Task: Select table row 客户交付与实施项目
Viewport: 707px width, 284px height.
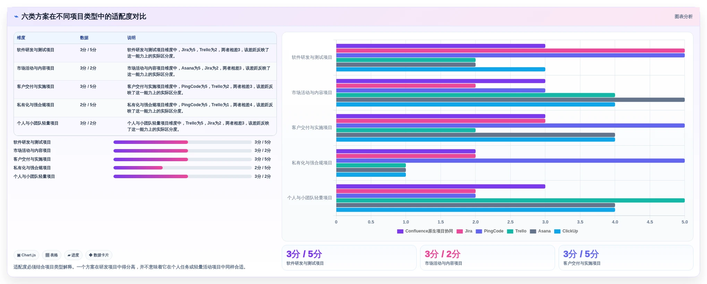Action: (145, 90)
